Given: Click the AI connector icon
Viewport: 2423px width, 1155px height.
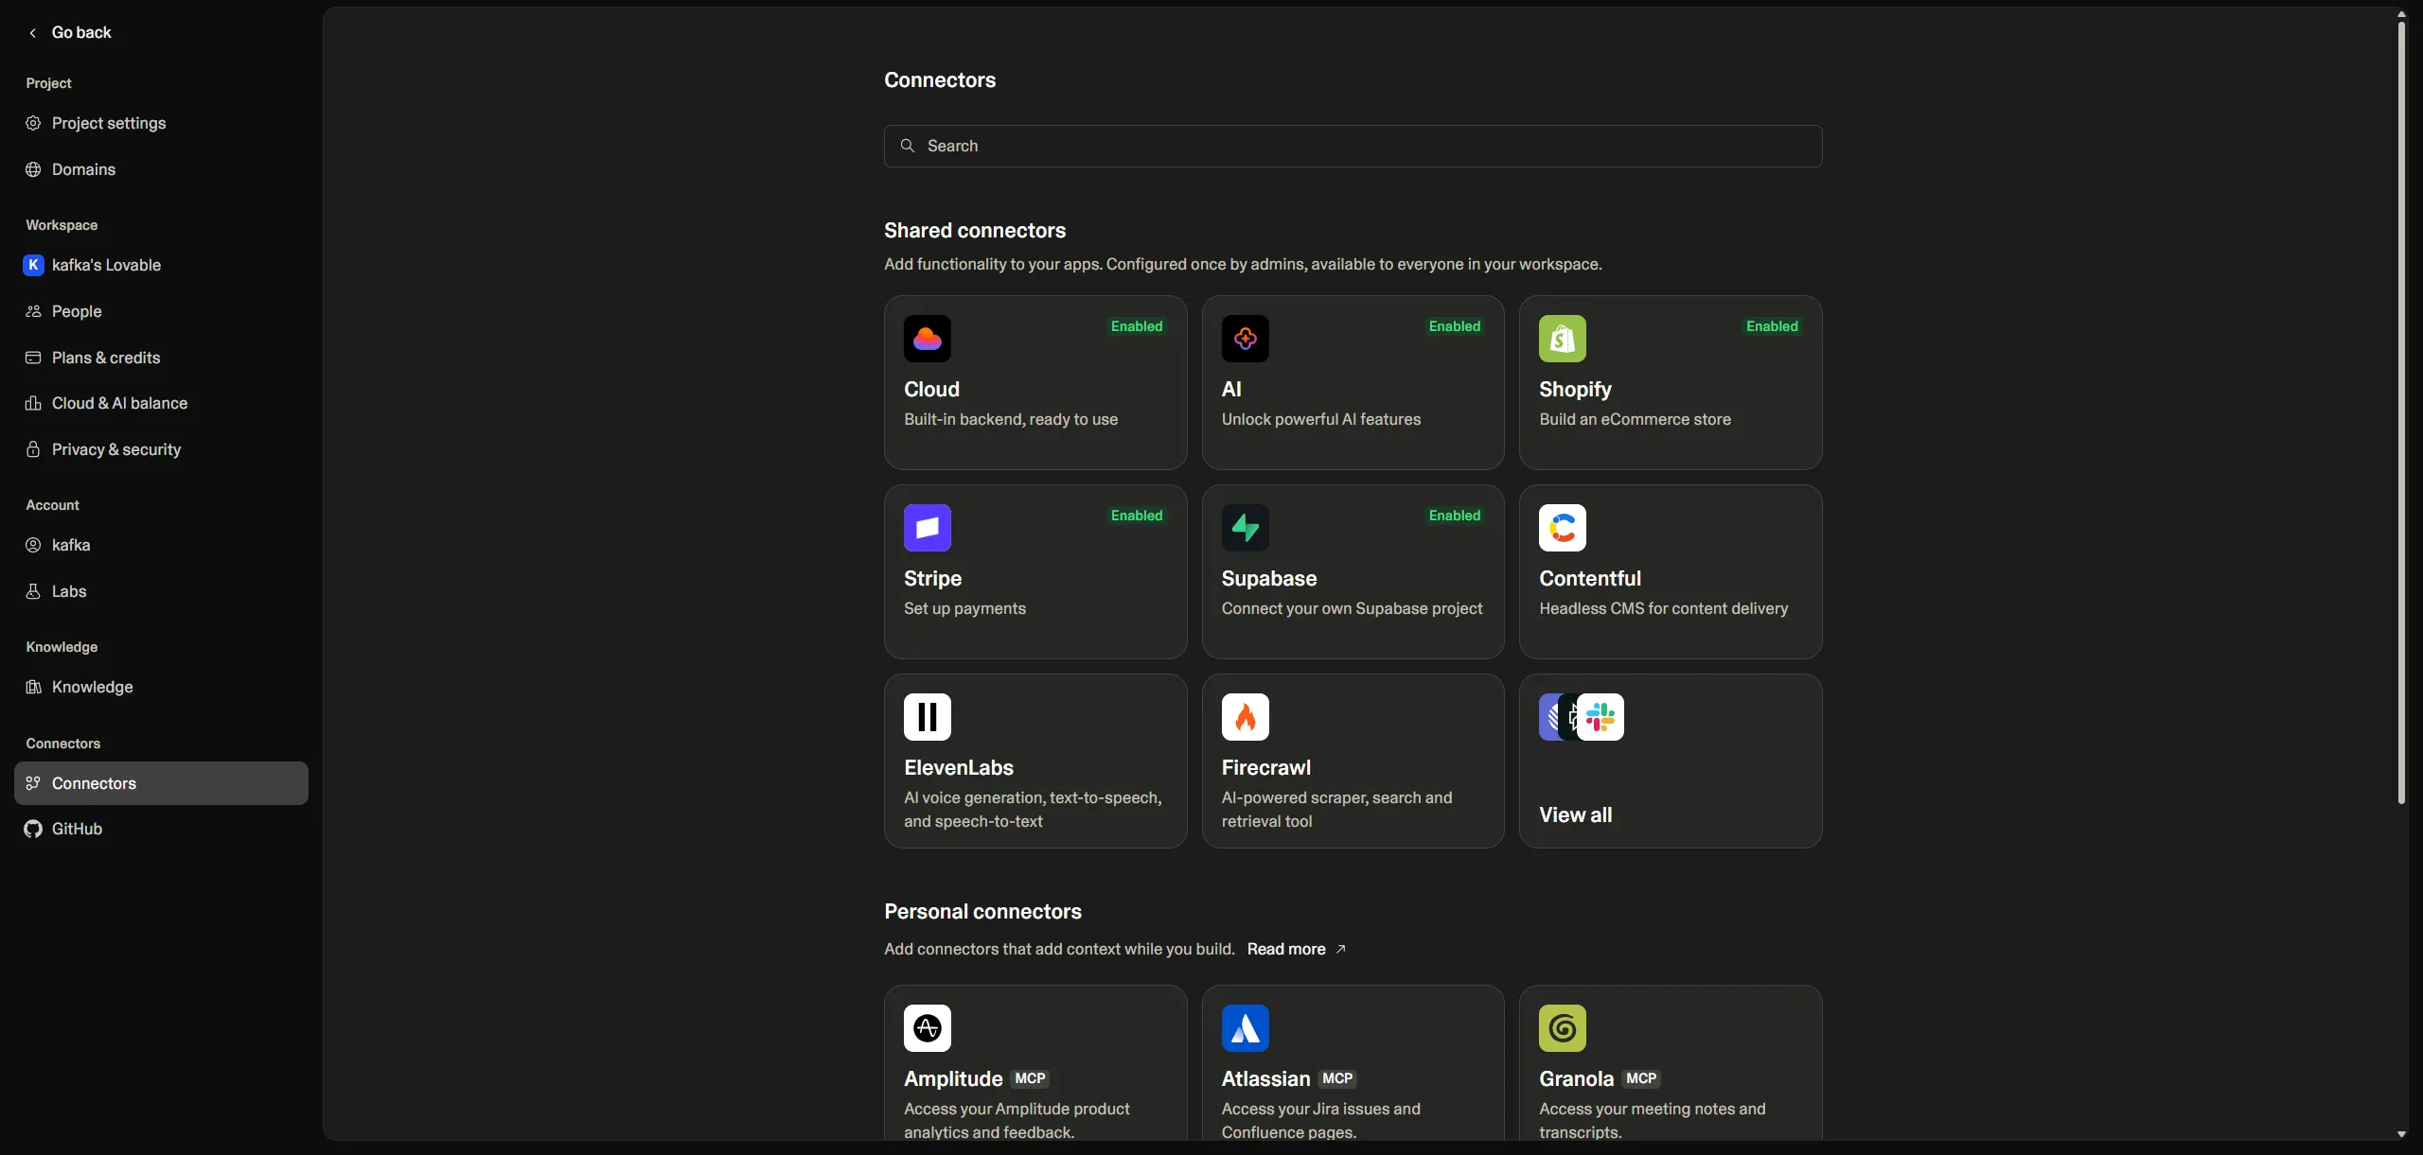Looking at the screenshot, I should click(x=1245, y=338).
